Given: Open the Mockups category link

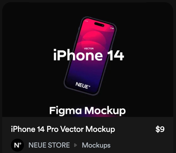Looking at the screenshot, I should click(x=96, y=145).
